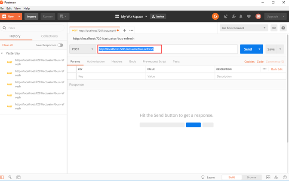
Task: Open Postman console icon in status bar
Action: point(18,177)
